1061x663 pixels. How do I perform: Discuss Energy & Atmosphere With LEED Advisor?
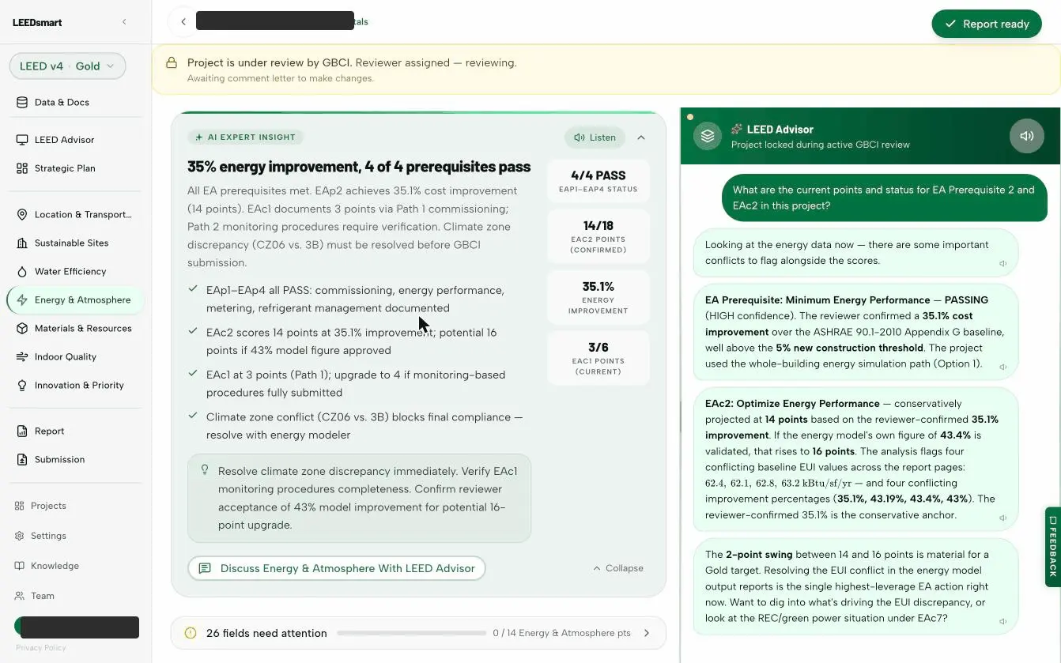coord(337,568)
